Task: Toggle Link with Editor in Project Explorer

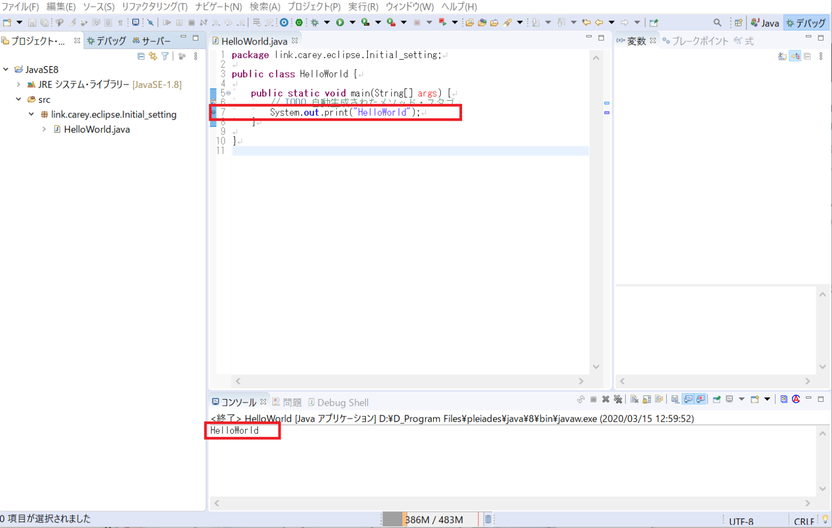Action: 153,56
